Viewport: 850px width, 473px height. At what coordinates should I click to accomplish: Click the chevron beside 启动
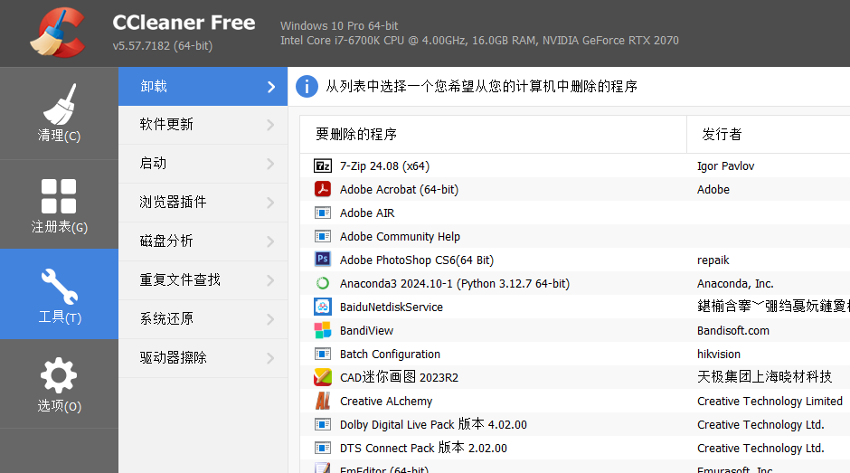(x=270, y=164)
